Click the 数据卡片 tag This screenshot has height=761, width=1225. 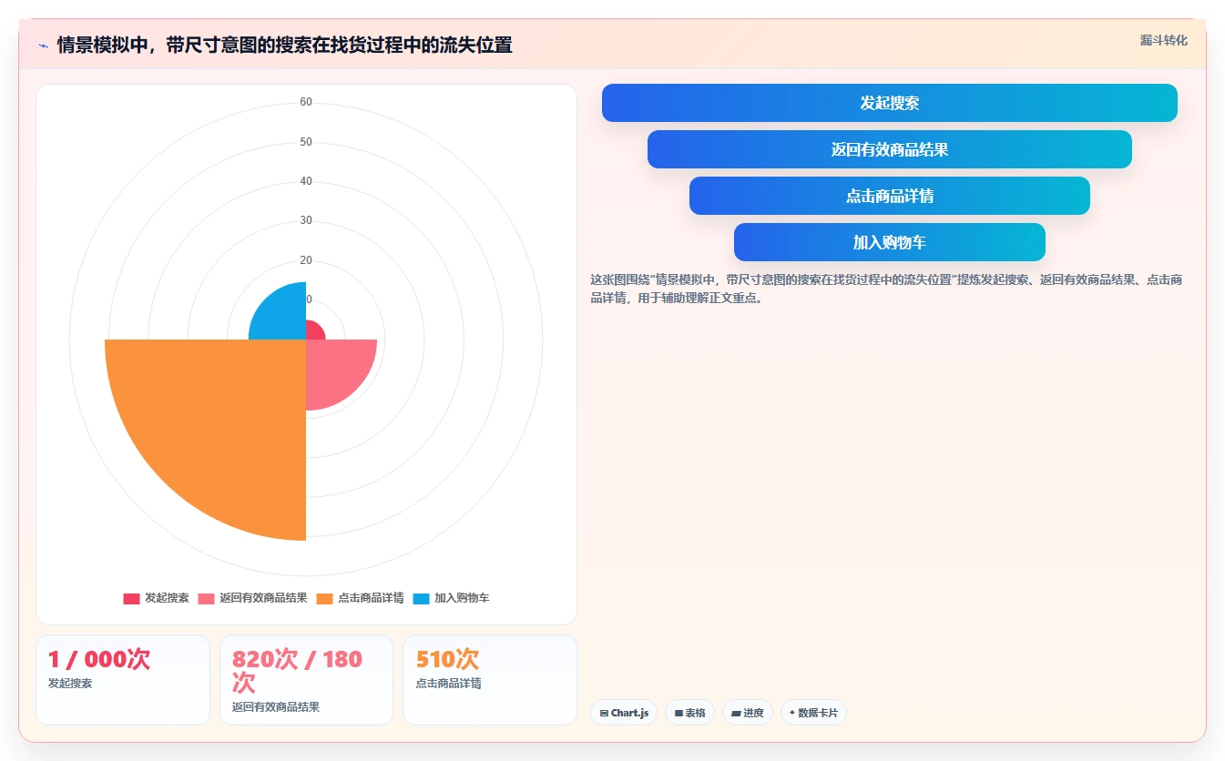[x=813, y=713]
